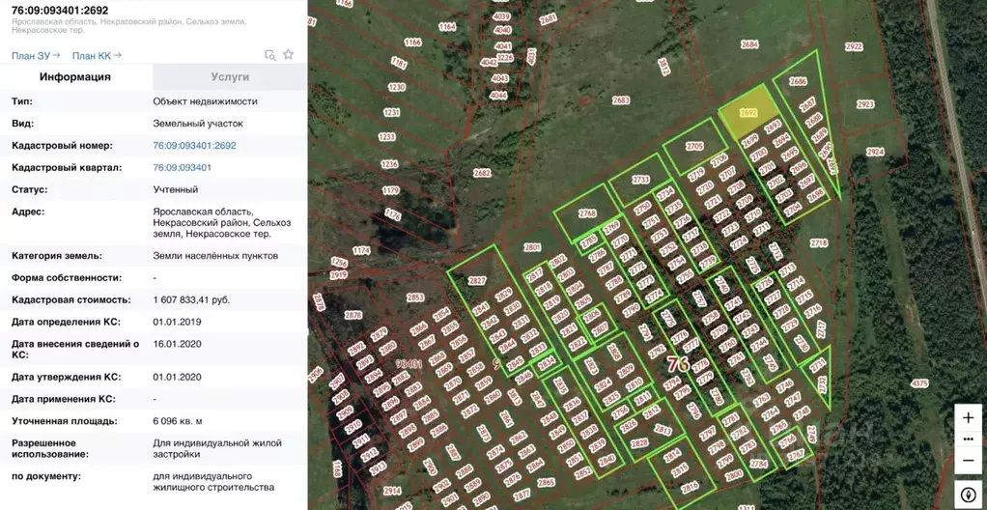987x510 pixels.
Task: Zoom out the map with minus button
Action: 968,461
